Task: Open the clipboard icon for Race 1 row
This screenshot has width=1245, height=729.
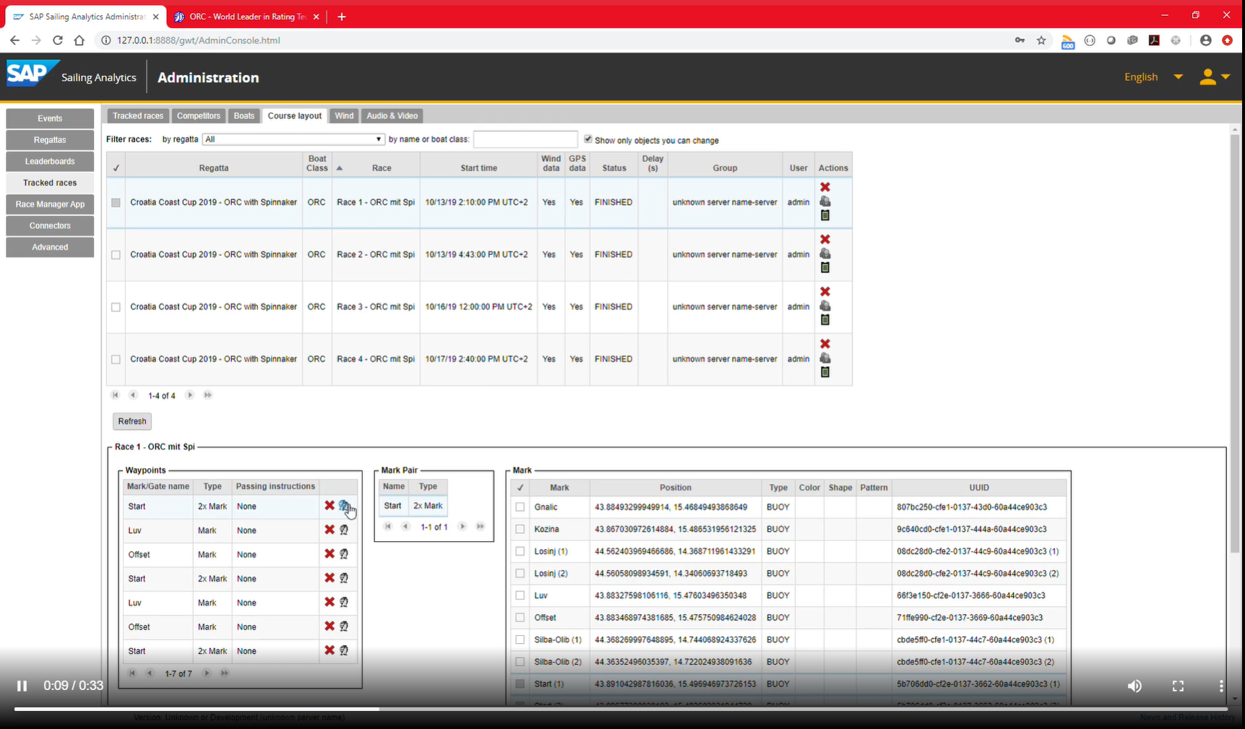Action: tap(824, 215)
